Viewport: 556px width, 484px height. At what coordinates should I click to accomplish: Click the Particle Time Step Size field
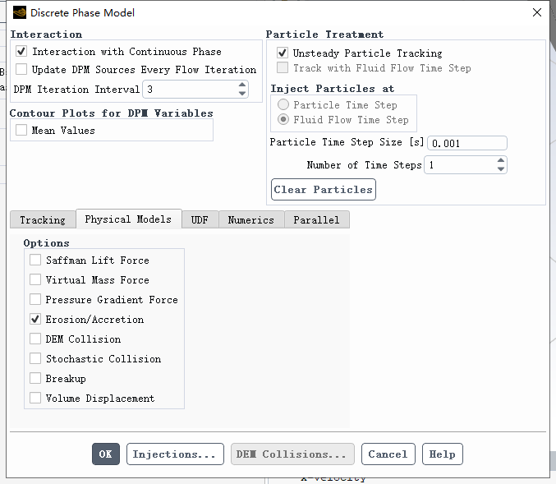[467, 143]
